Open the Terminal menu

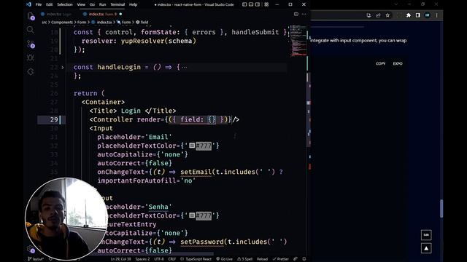[x=117, y=4]
